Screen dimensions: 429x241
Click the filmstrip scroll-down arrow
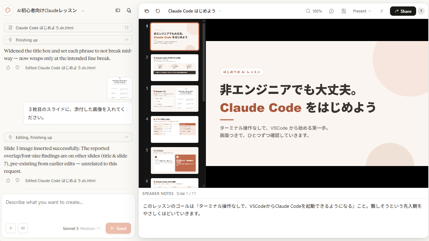coord(204,186)
